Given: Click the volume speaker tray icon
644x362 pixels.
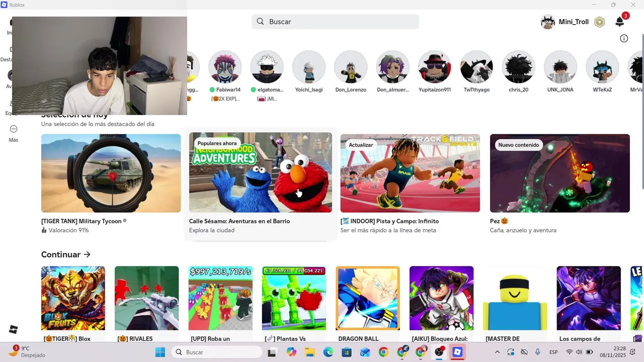Looking at the screenshot, I should coord(579,352).
